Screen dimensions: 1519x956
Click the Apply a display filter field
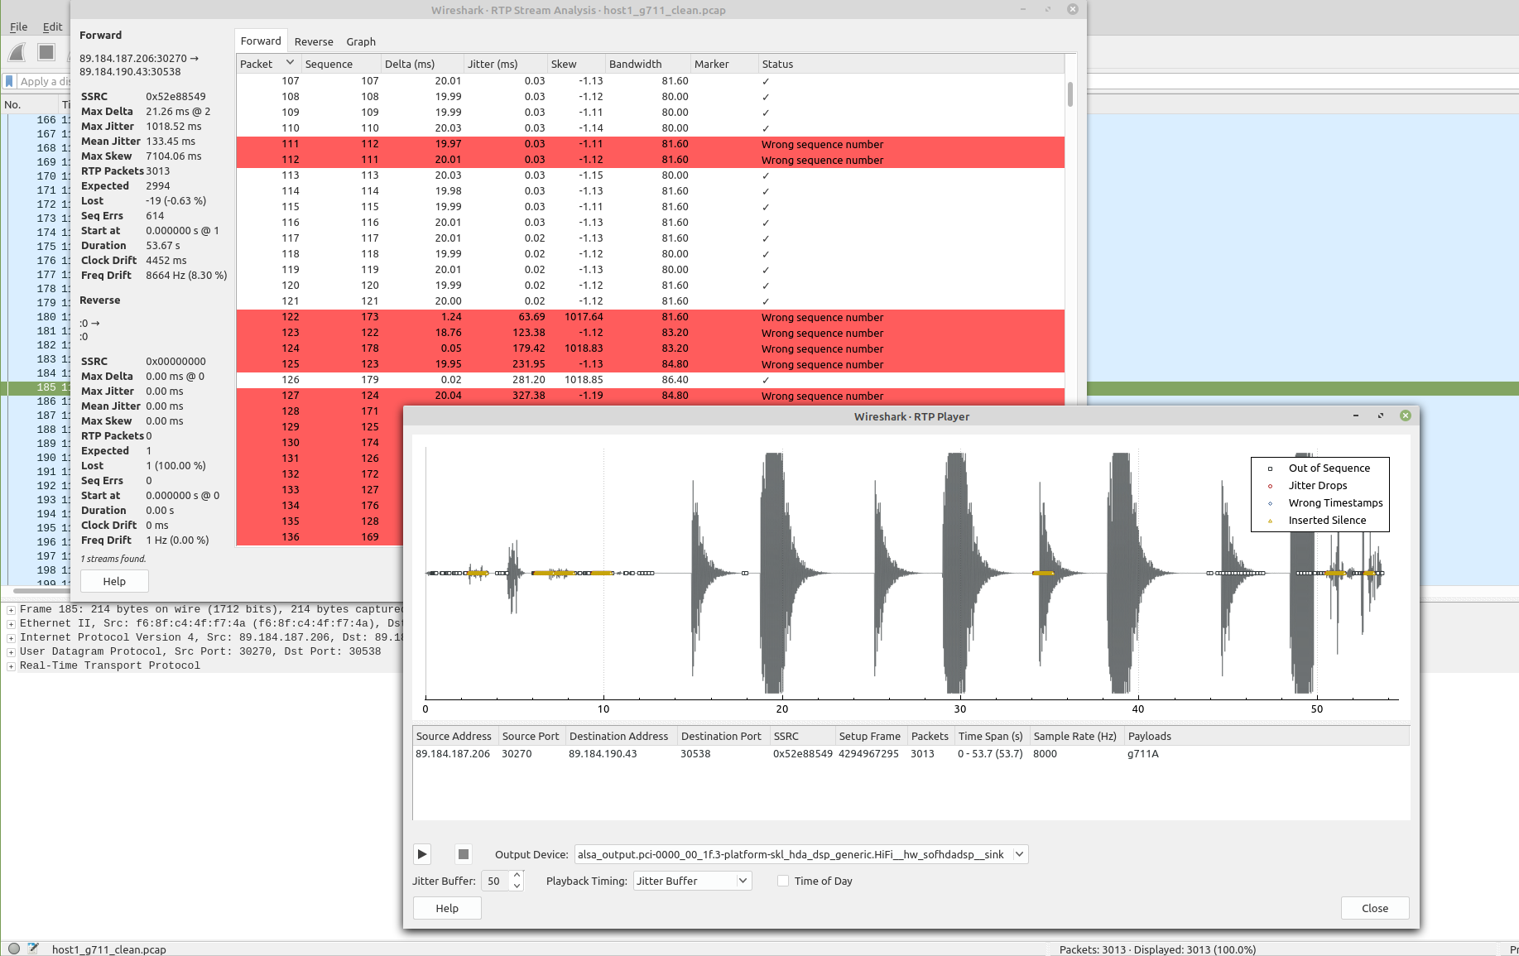click(44, 81)
